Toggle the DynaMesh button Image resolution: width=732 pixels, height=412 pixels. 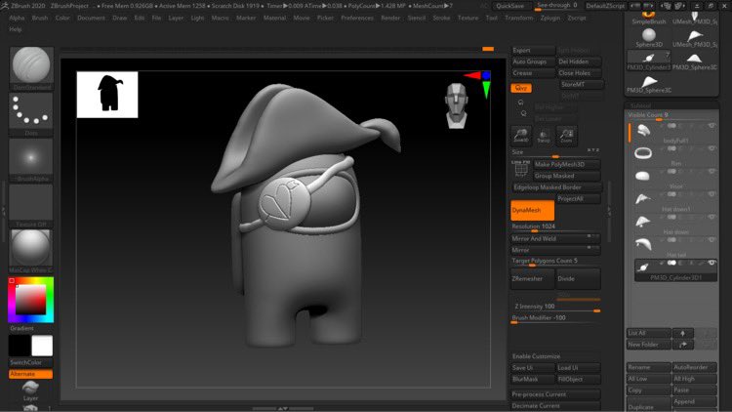coord(533,210)
